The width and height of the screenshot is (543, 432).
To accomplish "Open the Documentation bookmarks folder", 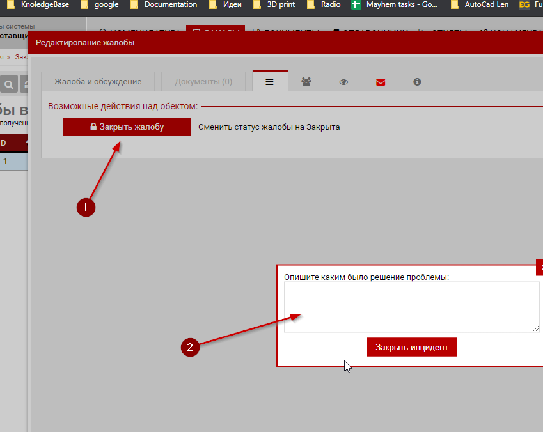I will point(164,4).
